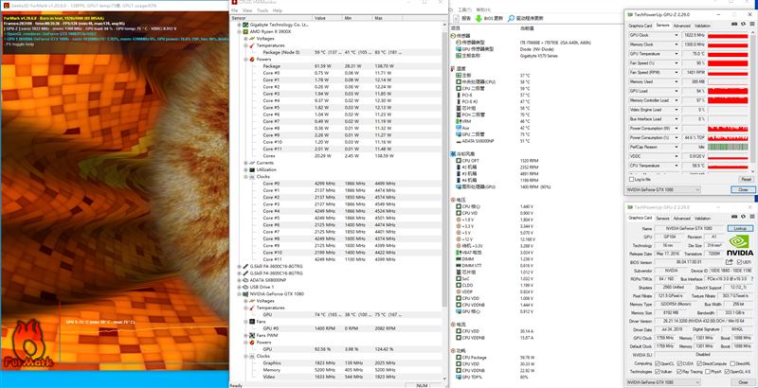Click the Value column header in HWMonitor
The image size is (758, 388).
point(328,18)
